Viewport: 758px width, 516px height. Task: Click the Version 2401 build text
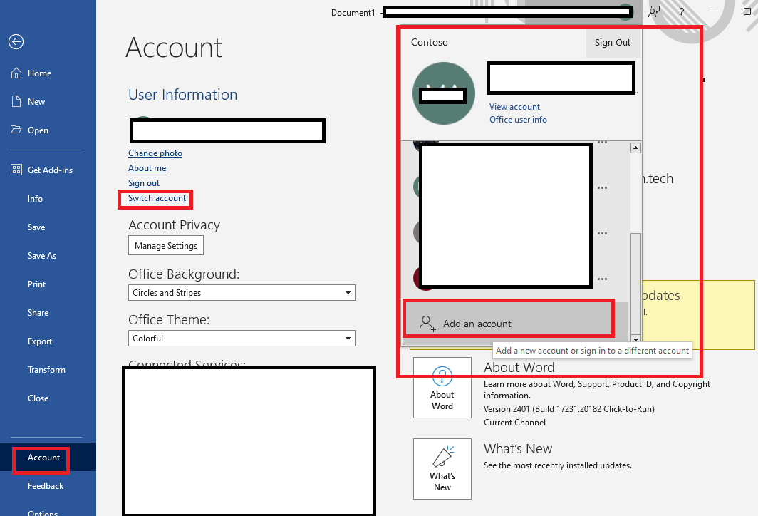coord(569,409)
